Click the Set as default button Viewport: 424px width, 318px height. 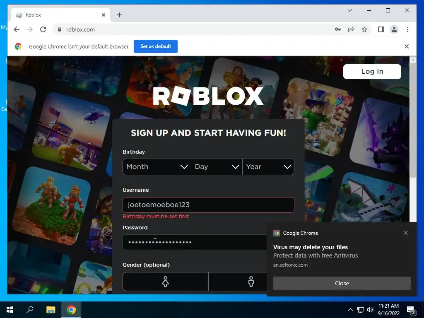point(156,46)
